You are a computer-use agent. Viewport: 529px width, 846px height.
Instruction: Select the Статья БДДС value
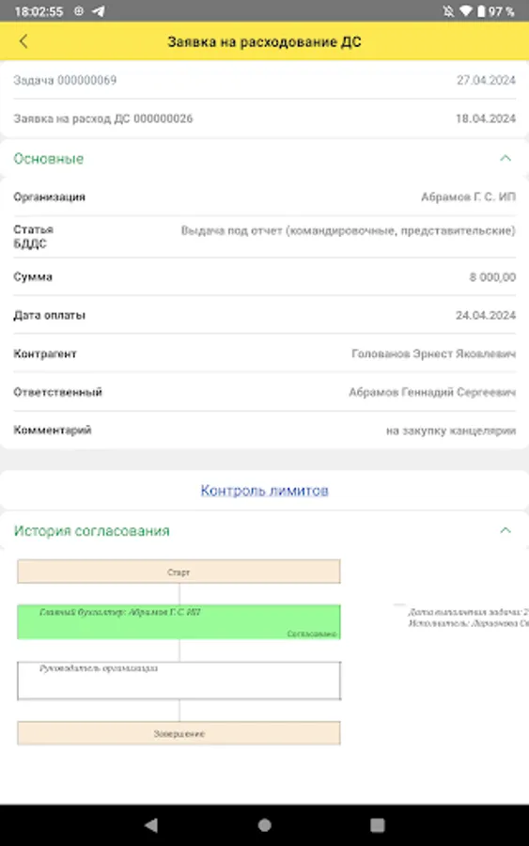(348, 230)
